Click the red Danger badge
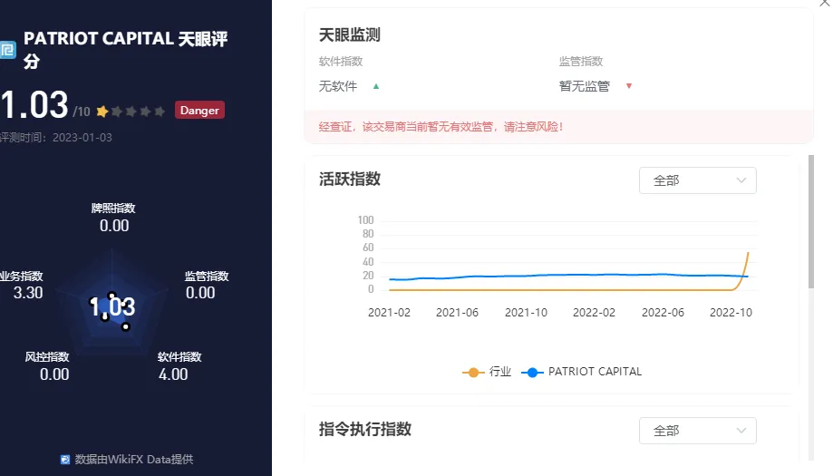The height and width of the screenshot is (476, 833). tap(199, 110)
